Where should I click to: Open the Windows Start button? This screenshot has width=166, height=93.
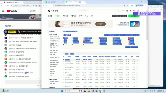(62, 91)
